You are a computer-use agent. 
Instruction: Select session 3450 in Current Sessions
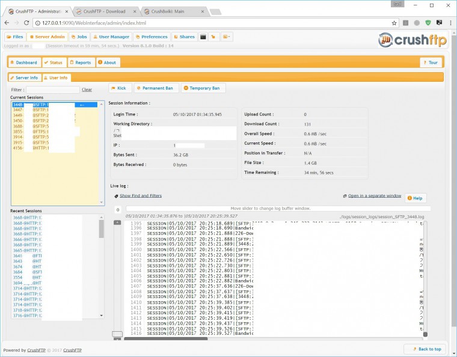pyautogui.click(x=55, y=121)
